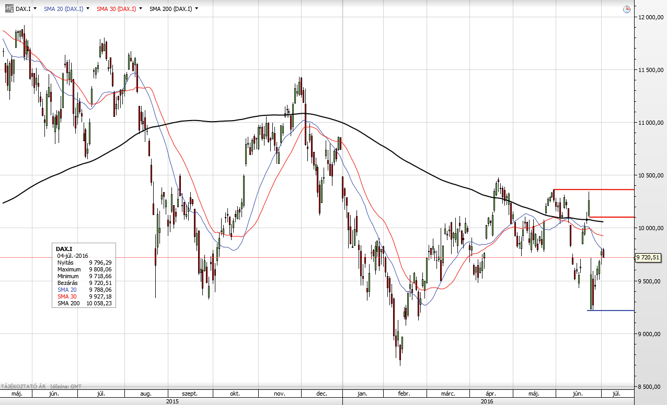Click the 2016 year label on the time axis
Image resolution: width=667 pixels, height=405 pixels.
487,401
